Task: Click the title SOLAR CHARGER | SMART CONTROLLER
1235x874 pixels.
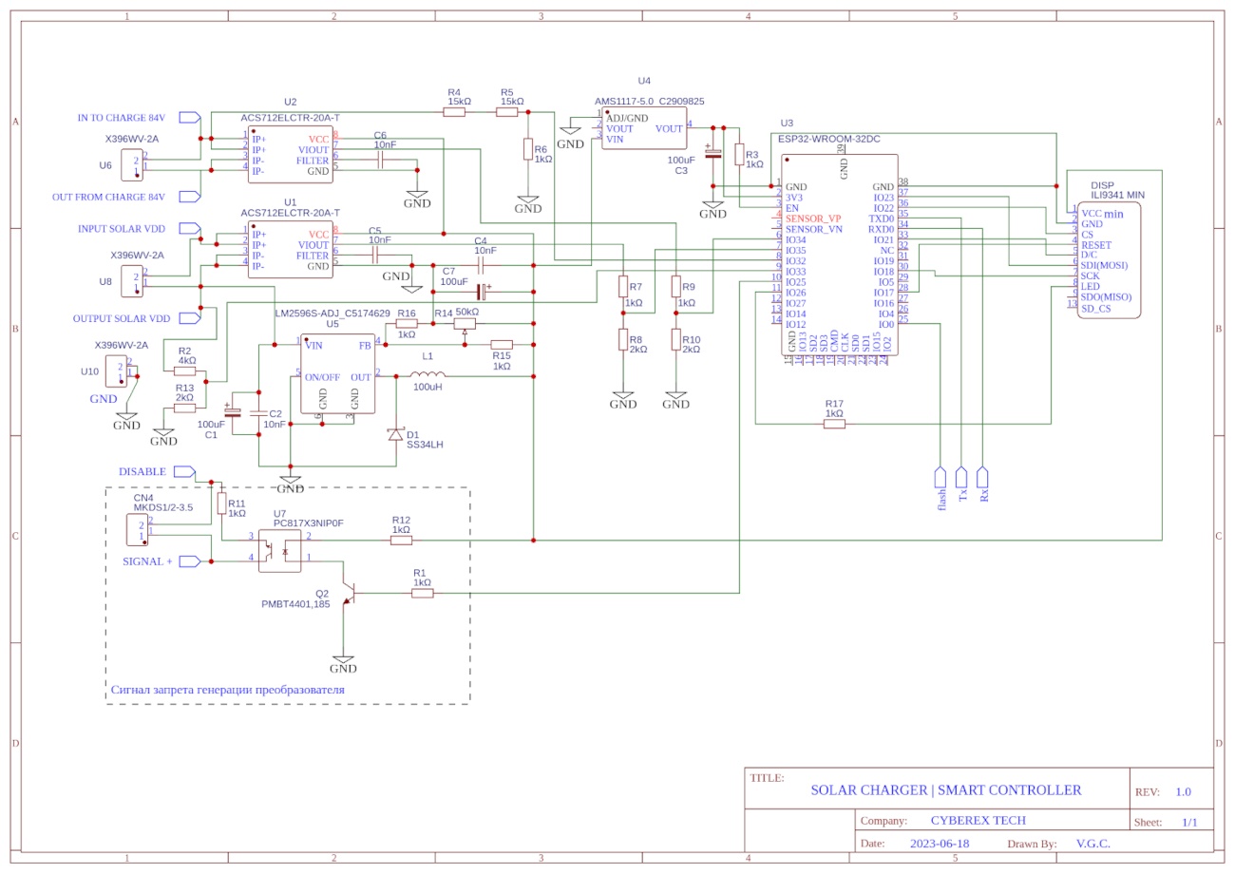Action: (x=945, y=789)
